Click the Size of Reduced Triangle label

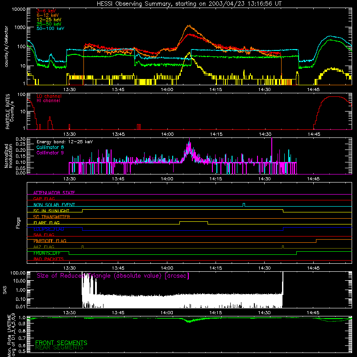click(x=113, y=276)
